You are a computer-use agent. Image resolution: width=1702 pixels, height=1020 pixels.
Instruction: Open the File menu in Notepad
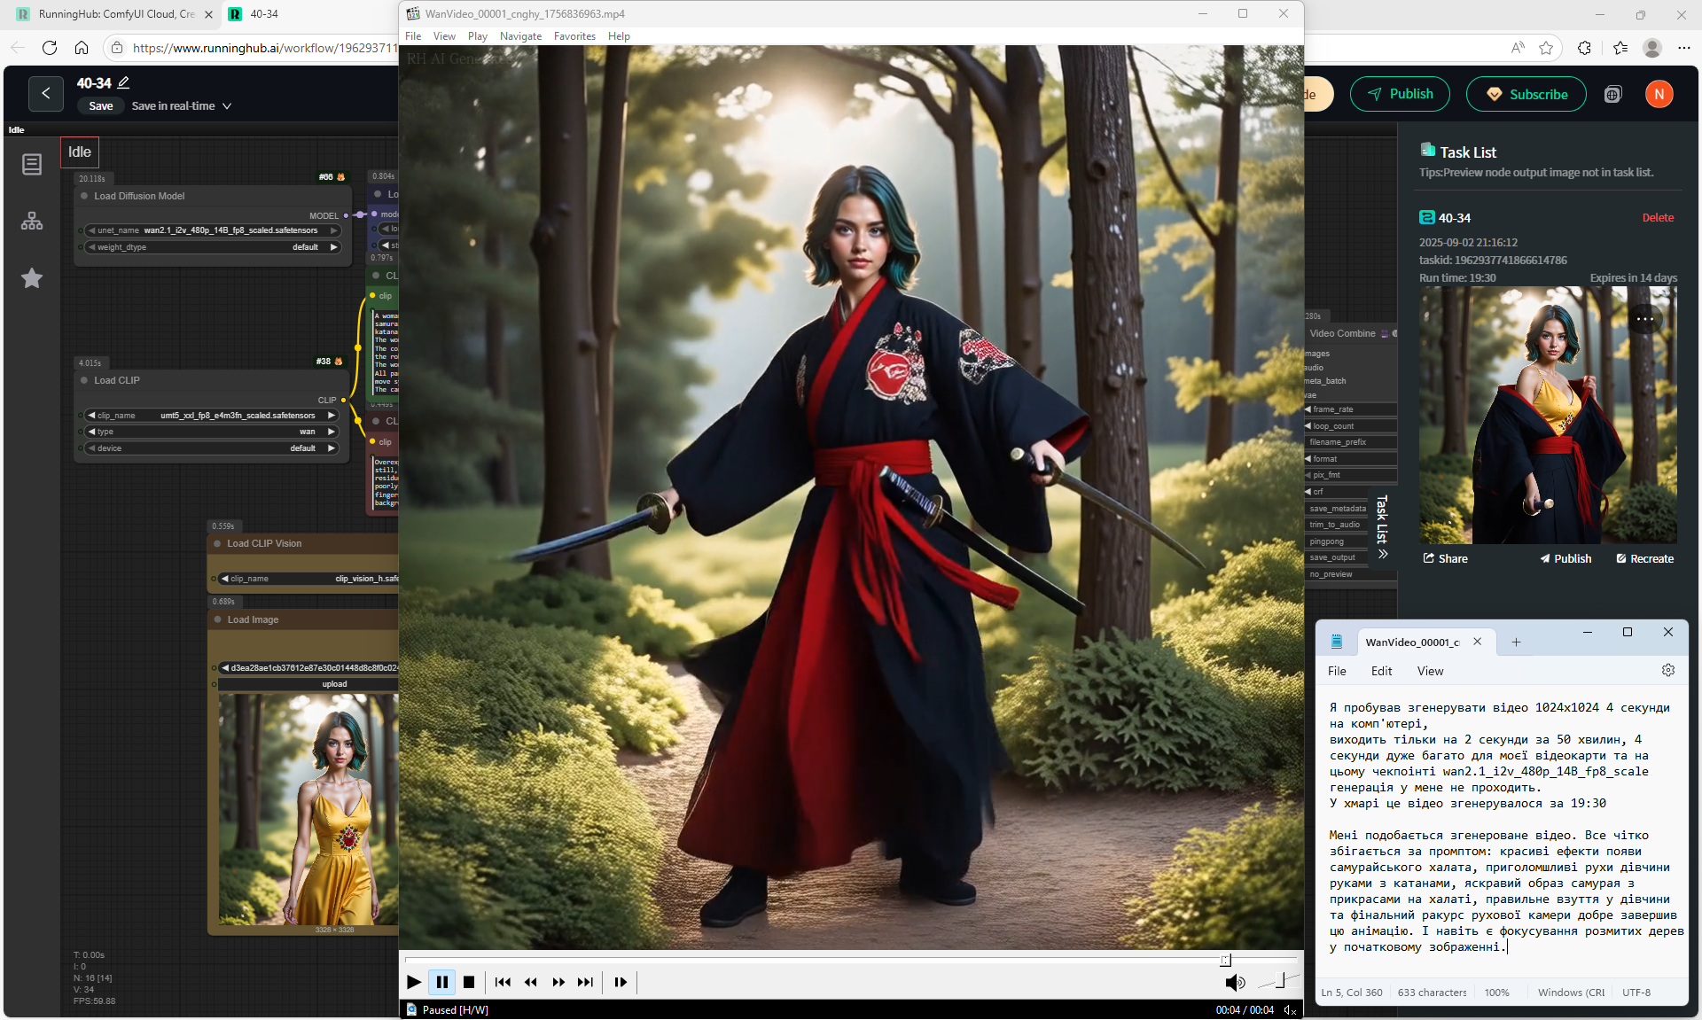[1337, 671]
